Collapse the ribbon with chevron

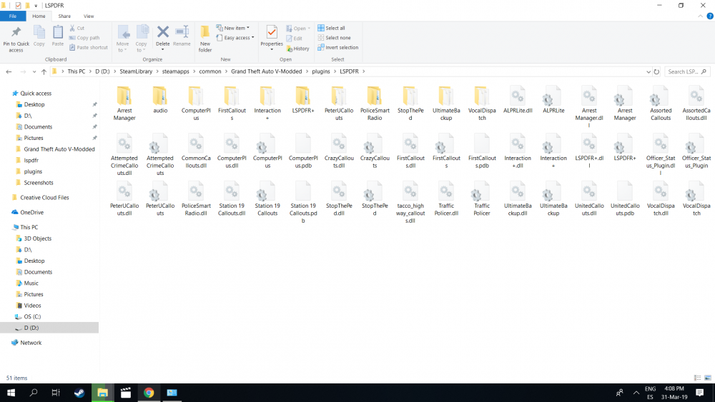(701, 16)
